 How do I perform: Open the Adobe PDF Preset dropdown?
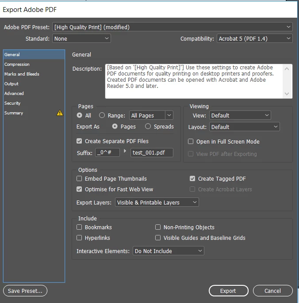point(172,27)
